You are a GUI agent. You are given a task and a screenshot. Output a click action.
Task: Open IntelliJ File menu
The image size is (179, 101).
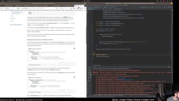[x=88, y=5]
